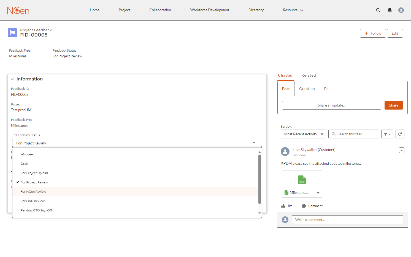The height and width of the screenshot is (257, 411).
Task: Choose Pending CTO Sign Off option
Action: [x=135, y=210]
